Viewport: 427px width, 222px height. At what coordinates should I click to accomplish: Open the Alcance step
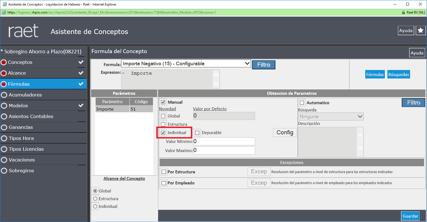[44, 73]
